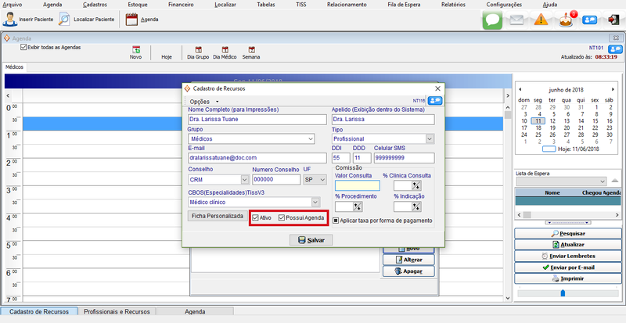
Task: Switch to Profissionais e Recursos tab
Action: click(116, 311)
